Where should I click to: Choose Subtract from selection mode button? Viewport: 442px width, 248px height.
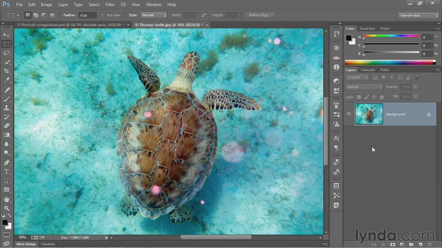[44, 15]
